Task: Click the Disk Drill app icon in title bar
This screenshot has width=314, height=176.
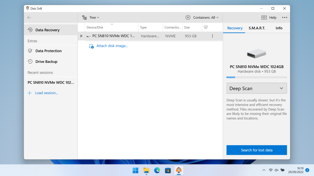Action: (x=28, y=8)
